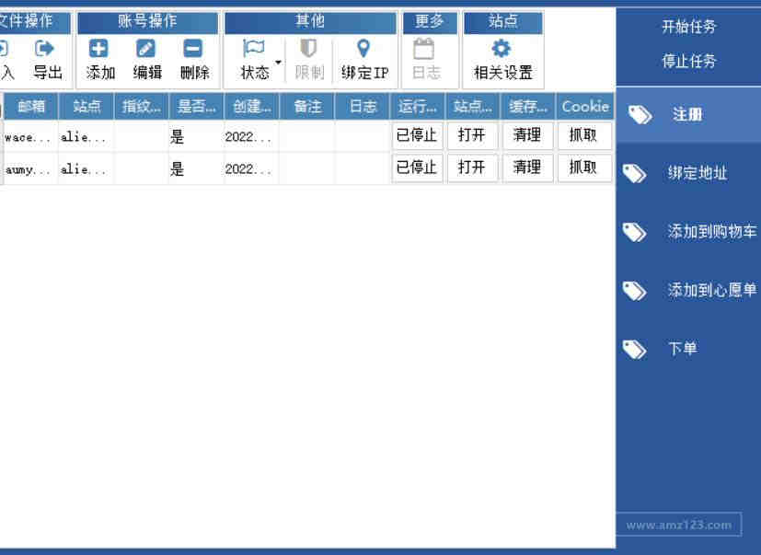Select the wace... email cell
This screenshot has height=555, width=761.
pyautogui.click(x=30, y=137)
